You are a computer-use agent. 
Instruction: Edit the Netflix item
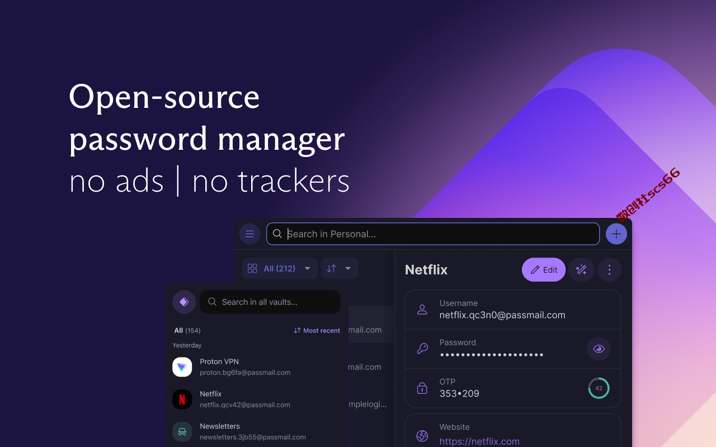(x=544, y=270)
